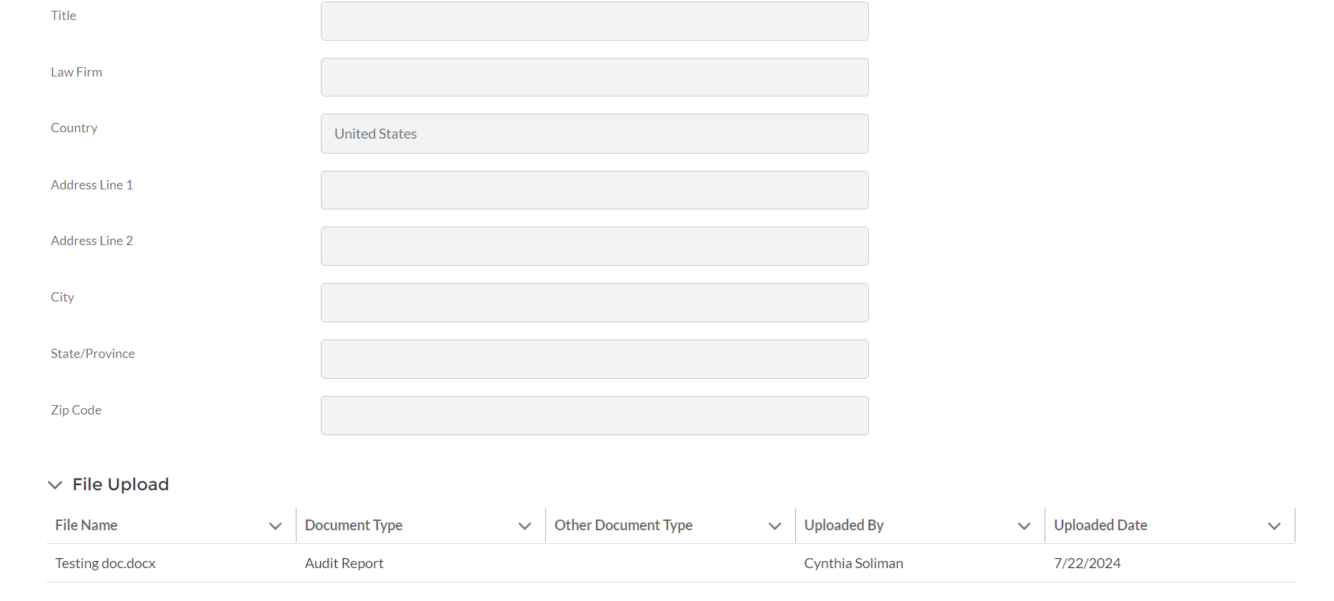The height and width of the screenshot is (601, 1334).
Task: Click the Title input field
Action: 594,21
